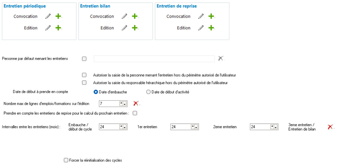Click the default interviewer text field

coord(154,59)
